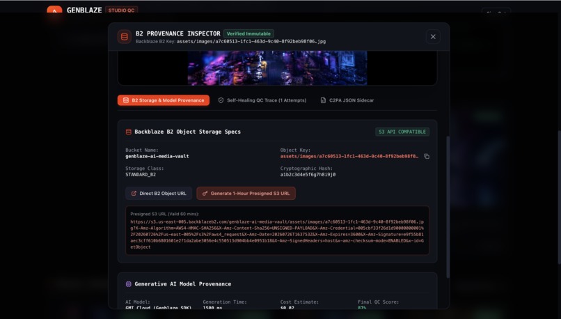The width and height of the screenshot is (561, 319).
Task: Click bucket name genblaze-ai-media-vault
Action: (x=157, y=156)
